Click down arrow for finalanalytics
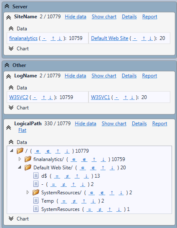177x228 pixels. point(60,38)
